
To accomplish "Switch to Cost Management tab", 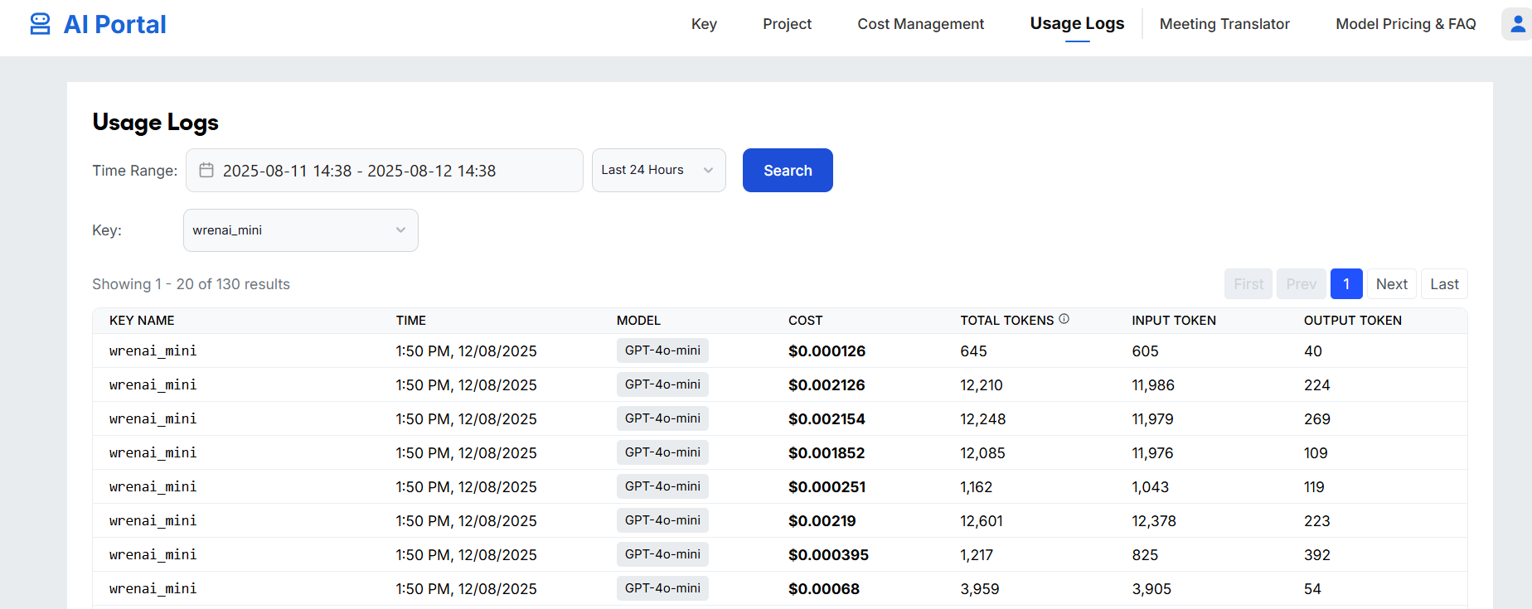I will tap(920, 24).
